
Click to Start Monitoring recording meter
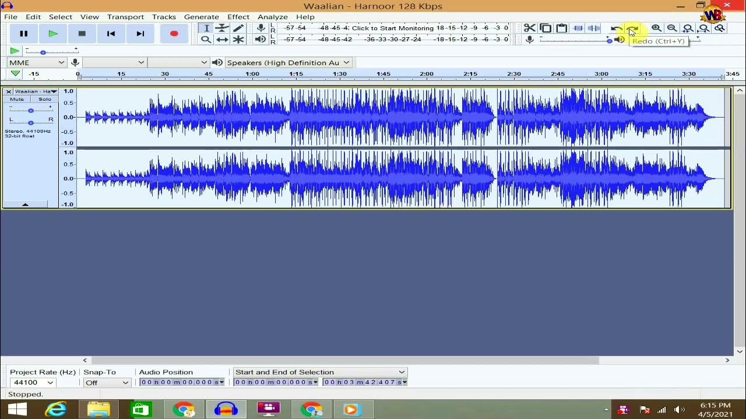[393, 28]
